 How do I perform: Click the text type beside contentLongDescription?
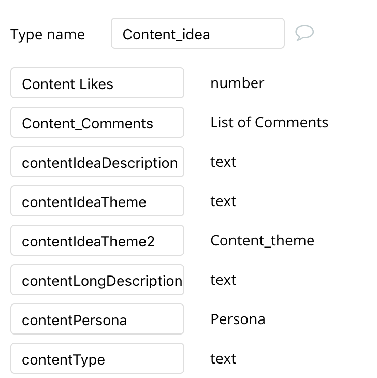(223, 280)
